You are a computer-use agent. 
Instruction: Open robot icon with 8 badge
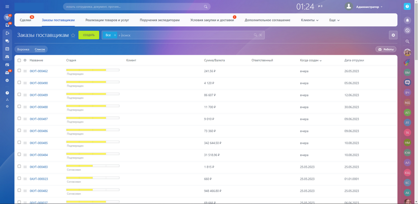(7, 72)
